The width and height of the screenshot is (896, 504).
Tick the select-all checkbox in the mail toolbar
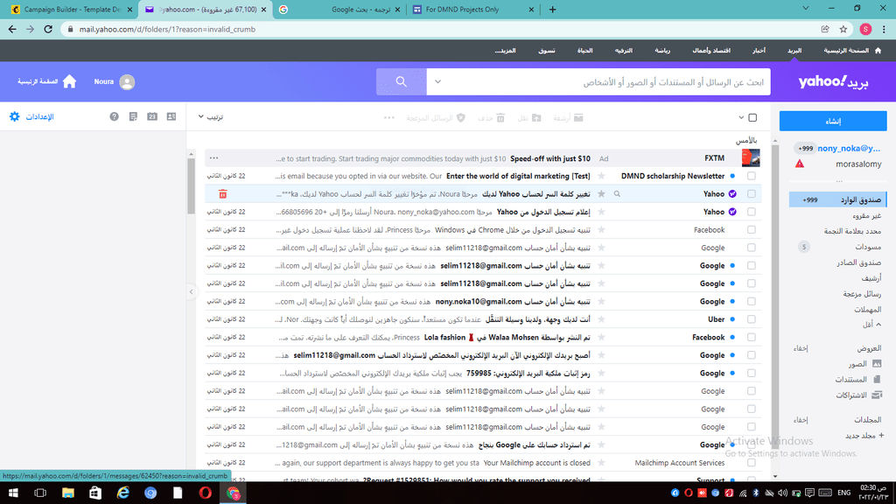coord(752,118)
